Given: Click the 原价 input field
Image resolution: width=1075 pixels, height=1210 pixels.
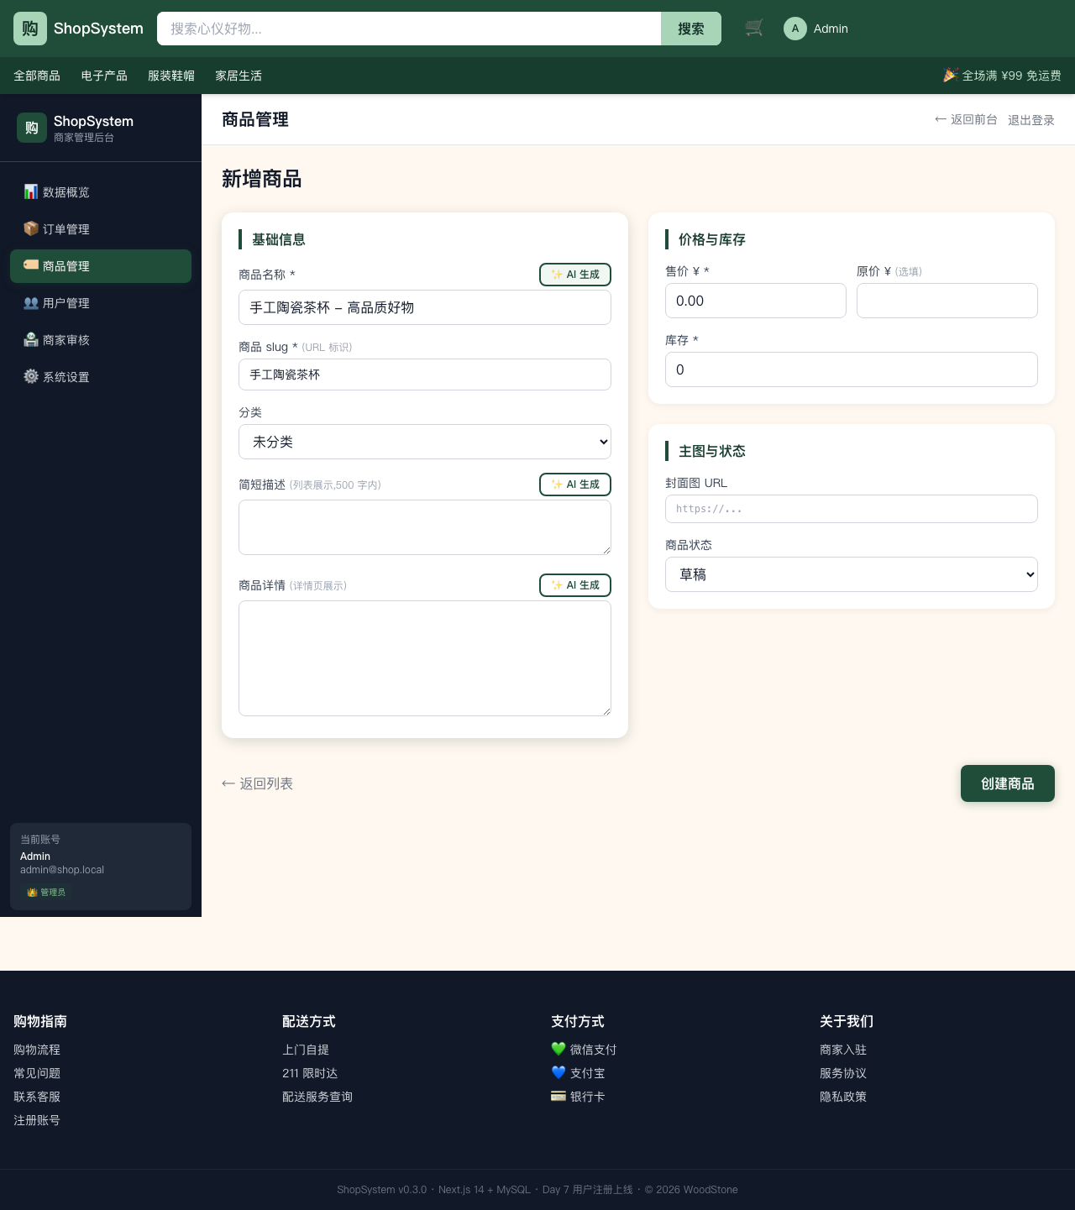Looking at the screenshot, I should [947, 301].
